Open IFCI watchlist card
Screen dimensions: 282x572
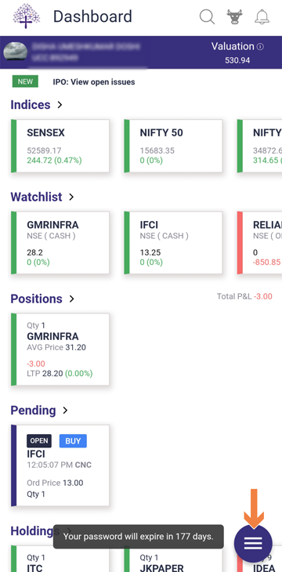pyautogui.click(x=173, y=243)
